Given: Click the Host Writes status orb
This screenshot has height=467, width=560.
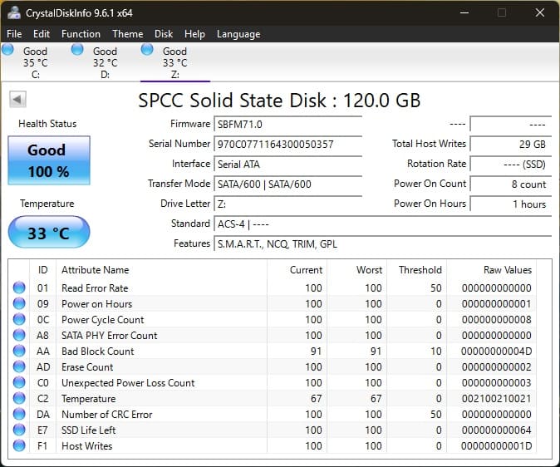Looking at the screenshot, I should [x=19, y=445].
